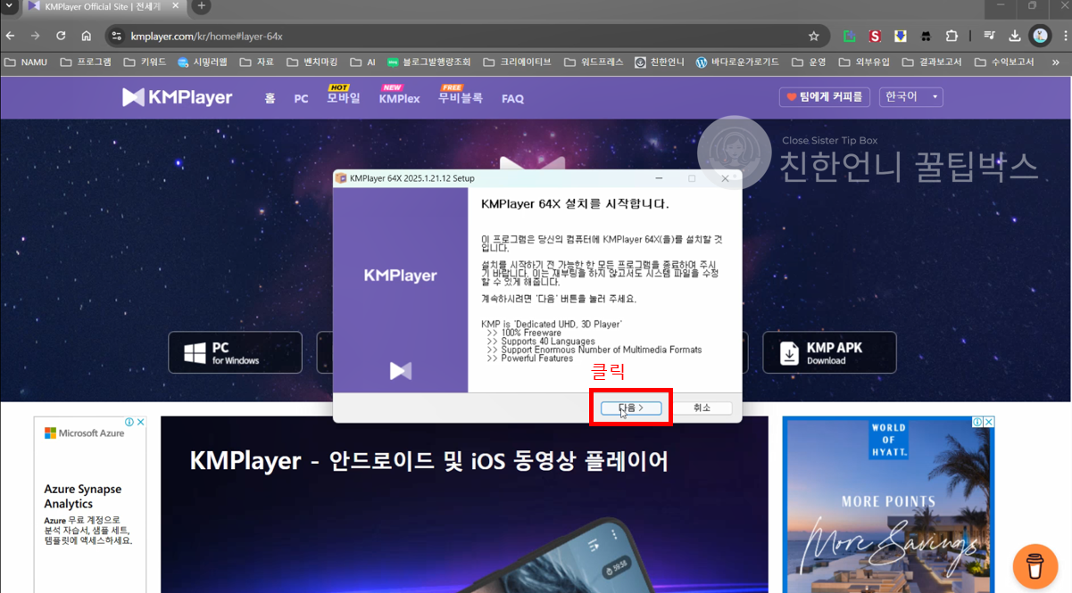Click the green extension icon in toolbar
The height and width of the screenshot is (593, 1072).
click(850, 36)
